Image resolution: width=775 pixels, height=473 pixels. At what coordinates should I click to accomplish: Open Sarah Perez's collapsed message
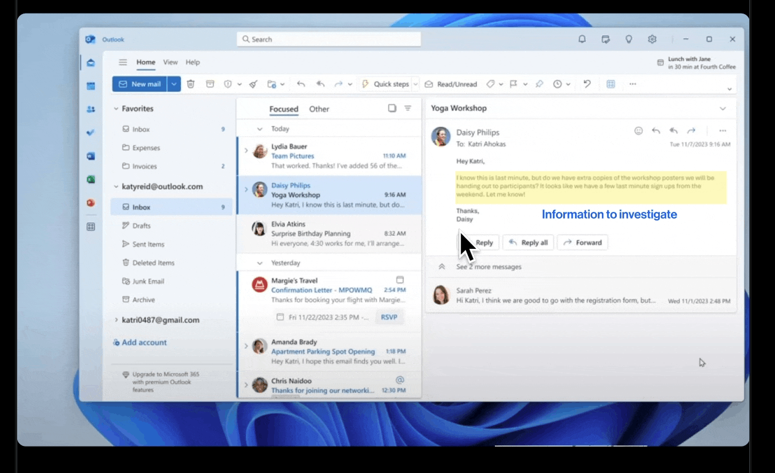point(581,296)
